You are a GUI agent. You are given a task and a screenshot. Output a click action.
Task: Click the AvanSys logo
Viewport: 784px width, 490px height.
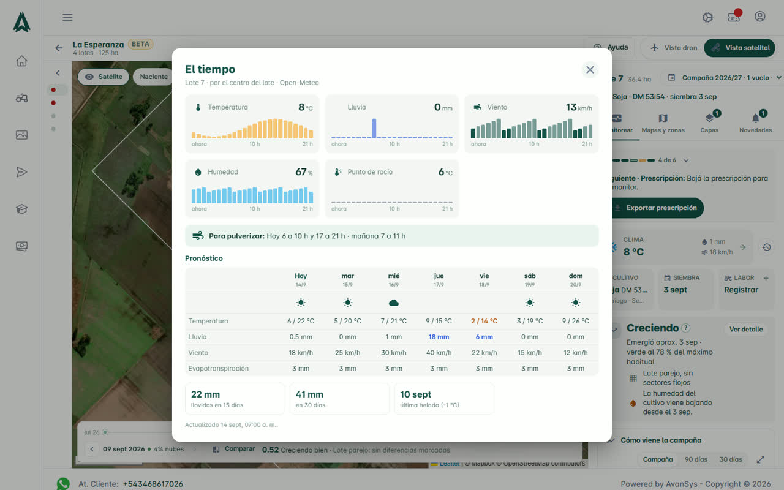click(x=21, y=21)
